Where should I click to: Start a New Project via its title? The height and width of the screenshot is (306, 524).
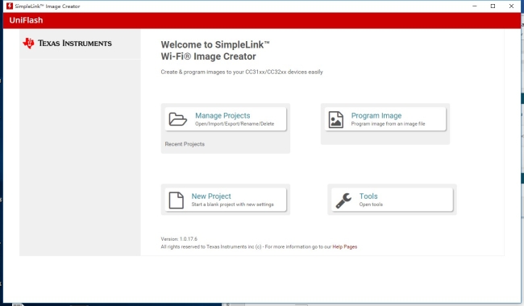[211, 196]
